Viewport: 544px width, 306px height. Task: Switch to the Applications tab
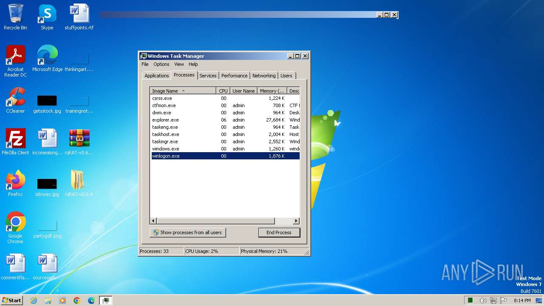tap(156, 76)
